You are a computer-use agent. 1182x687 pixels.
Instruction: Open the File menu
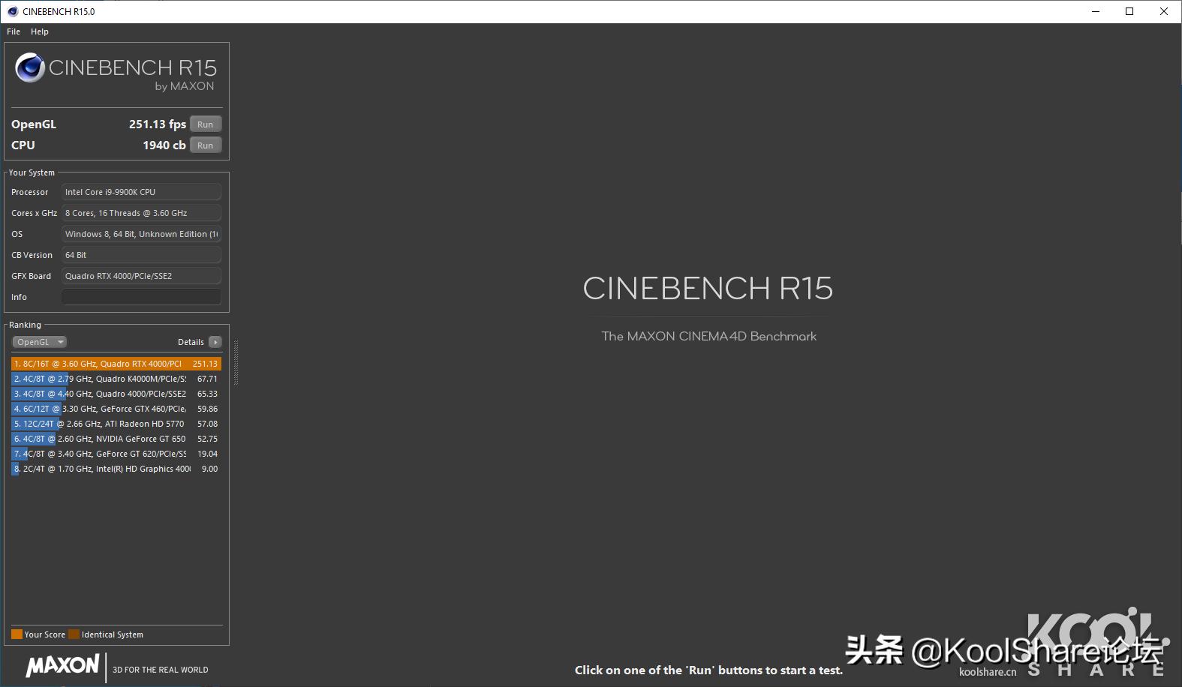click(x=14, y=31)
